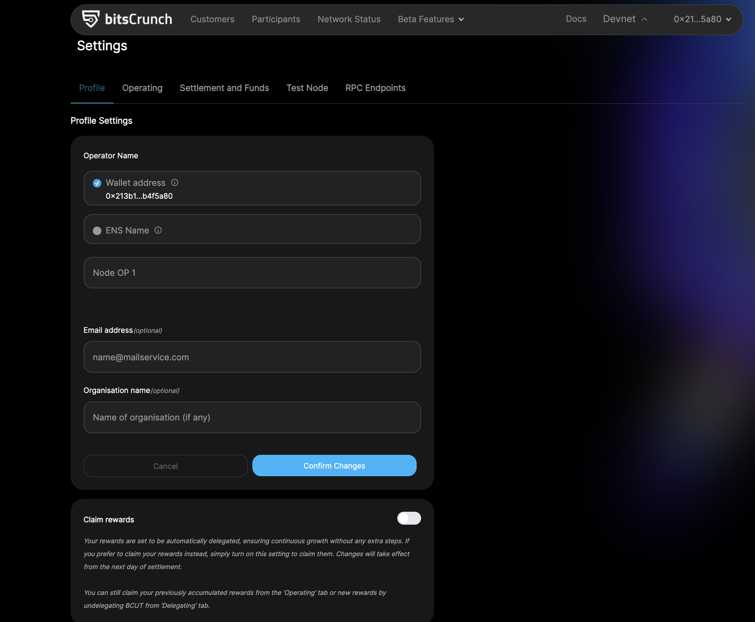This screenshot has width=755, height=622.
Task: Click info icon next to ENS Name
Action: click(158, 230)
